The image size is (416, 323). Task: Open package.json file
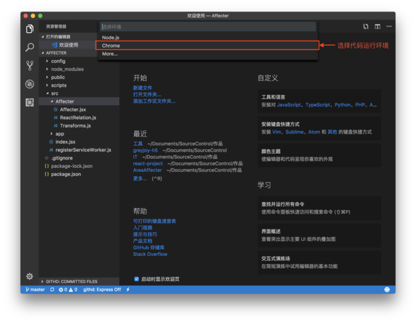point(66,174)
